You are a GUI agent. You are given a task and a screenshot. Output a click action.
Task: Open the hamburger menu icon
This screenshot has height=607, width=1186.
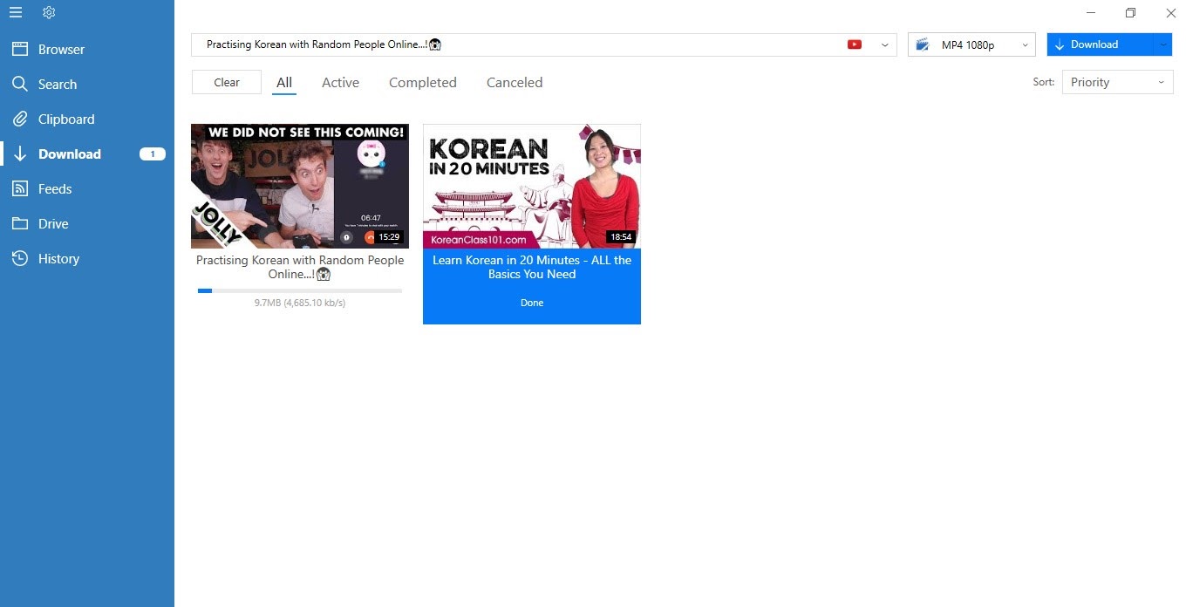tap(16, 12)
